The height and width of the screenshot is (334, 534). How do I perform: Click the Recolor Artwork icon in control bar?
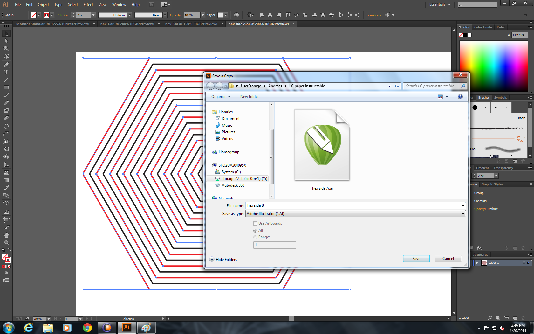(x=236, y=15)
